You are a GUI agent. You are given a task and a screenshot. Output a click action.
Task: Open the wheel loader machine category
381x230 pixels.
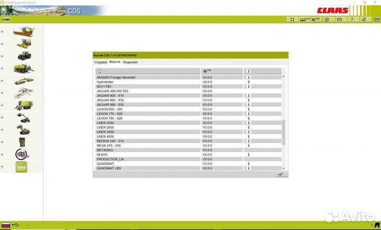pos(23,130)
